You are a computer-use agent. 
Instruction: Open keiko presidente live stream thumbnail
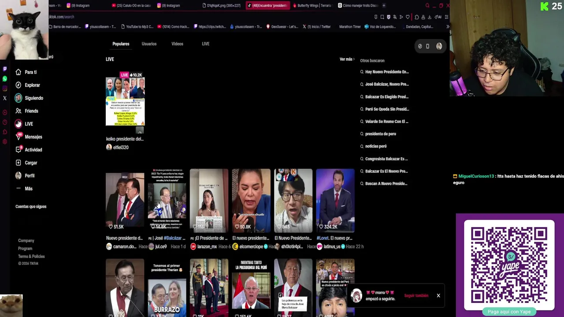tap(125, 102)
